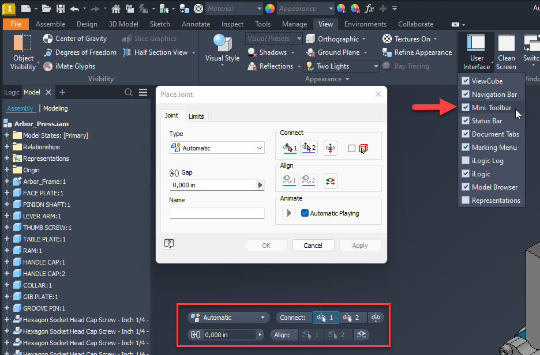
Task: Click the fx parameters icon
Action: tap(369, 9)
